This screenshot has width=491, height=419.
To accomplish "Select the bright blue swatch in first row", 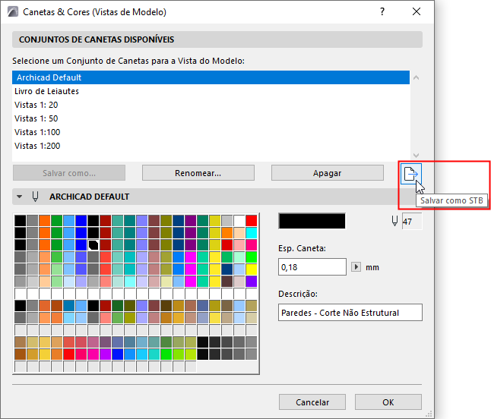I will [81, 221].
